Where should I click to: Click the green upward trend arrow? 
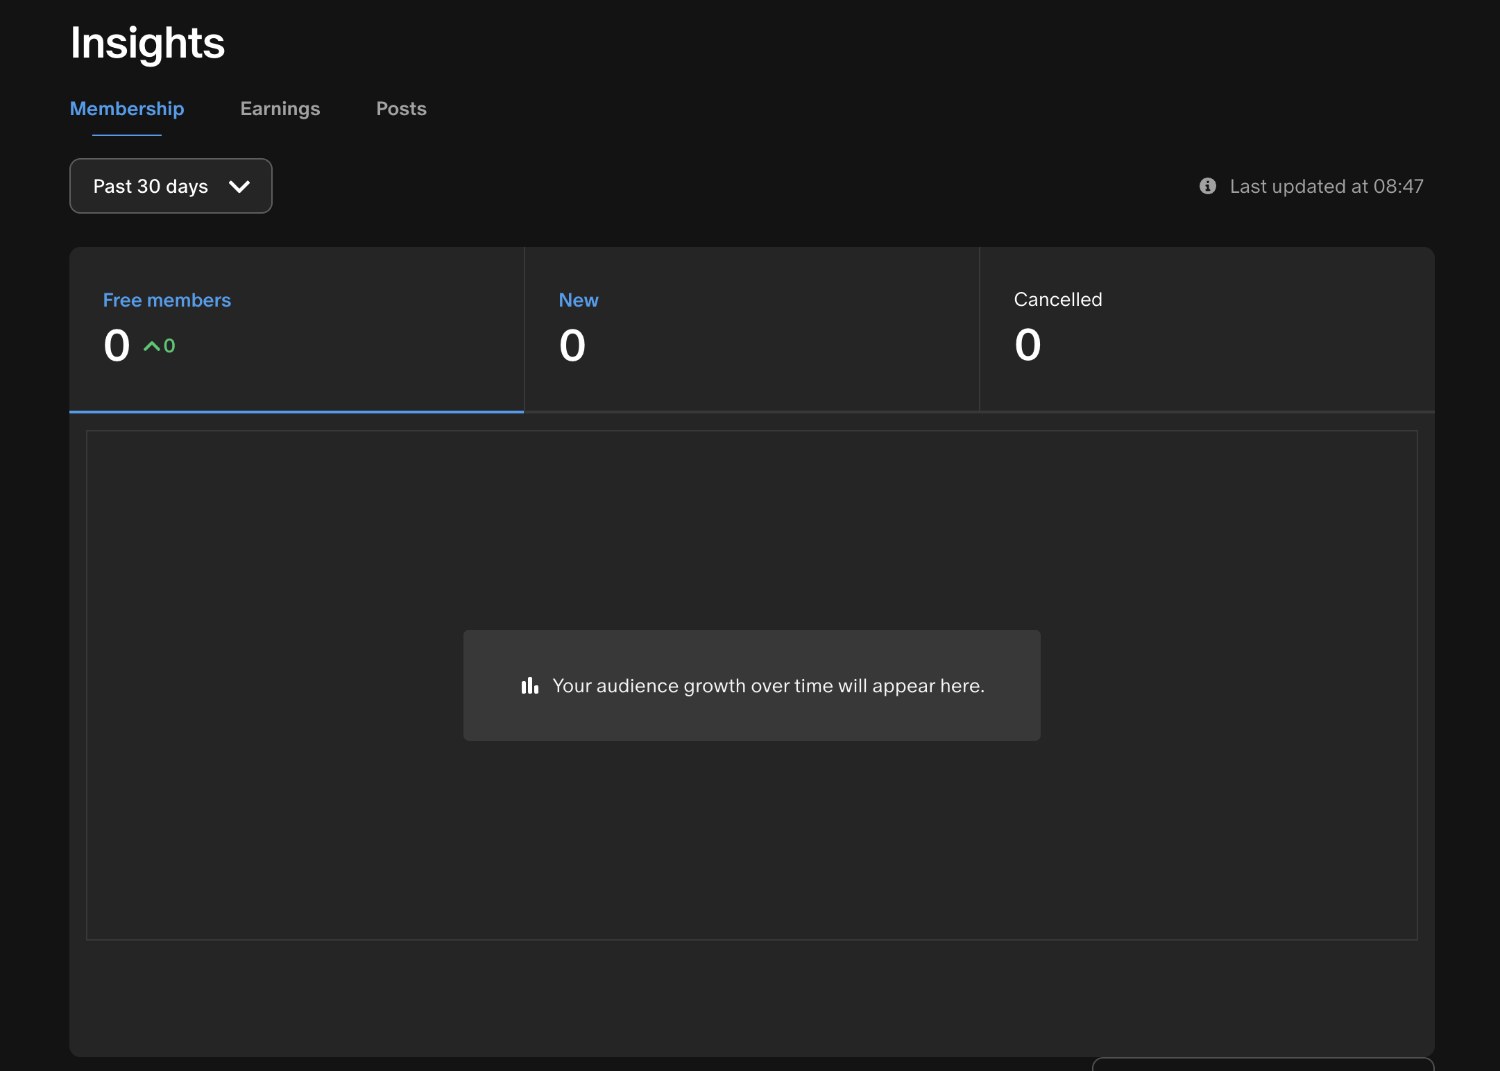click(x=151, y=346)
